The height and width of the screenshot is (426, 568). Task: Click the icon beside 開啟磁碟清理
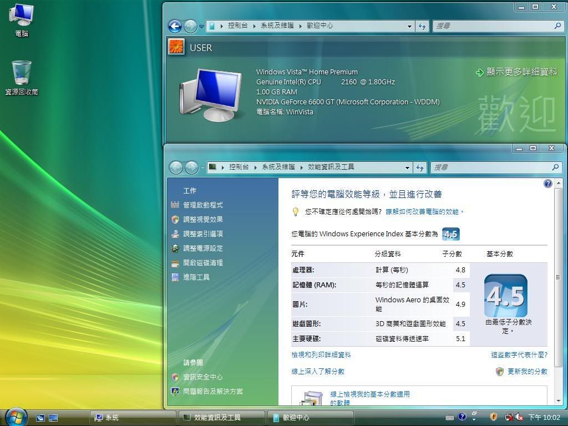pyautogui.click(x=175, y=263)
